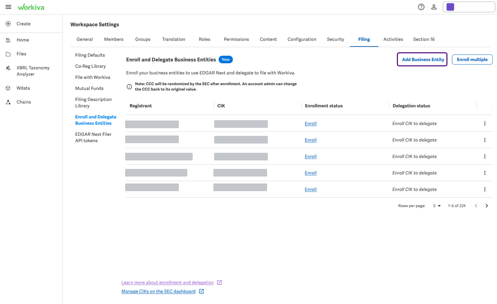Viewport: 497px width, 304px height.
Task: Click the Enroll multiple button
Action: click(472, 59)
